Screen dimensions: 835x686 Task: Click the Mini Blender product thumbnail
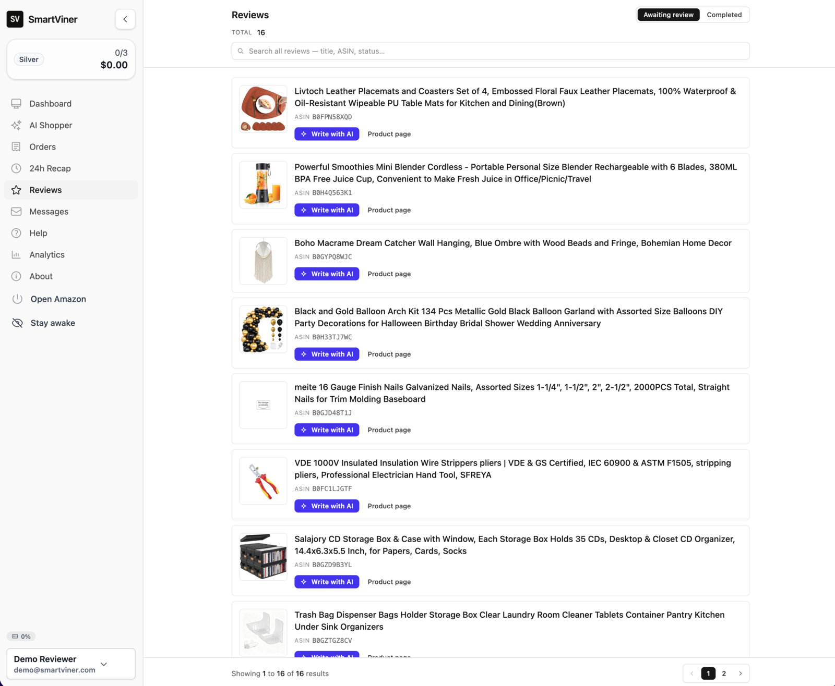(x=264, y=185)
